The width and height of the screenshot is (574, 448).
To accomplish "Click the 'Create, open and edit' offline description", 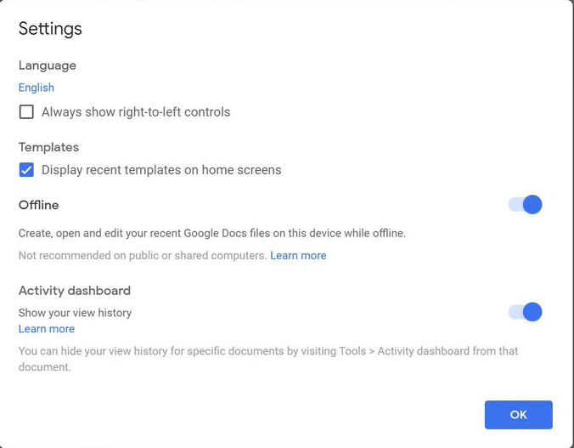I will point(212,233).
